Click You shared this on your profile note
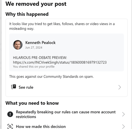 coord(34,67)
